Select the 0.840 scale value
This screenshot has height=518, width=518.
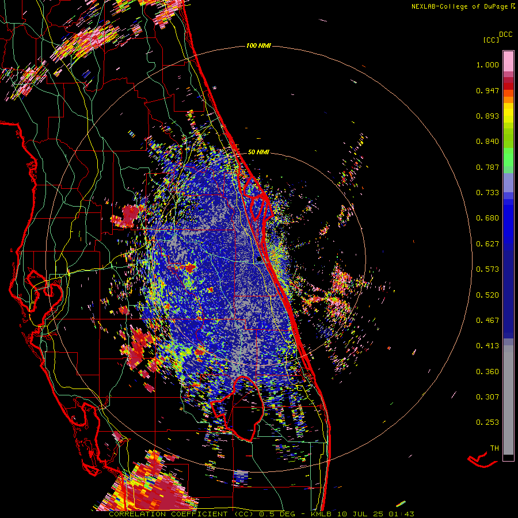click(x=487, y=142)
